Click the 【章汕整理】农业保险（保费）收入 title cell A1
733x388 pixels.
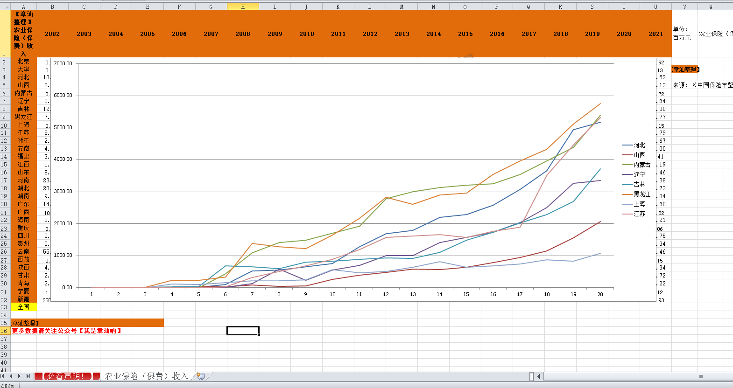coord(23,34)
